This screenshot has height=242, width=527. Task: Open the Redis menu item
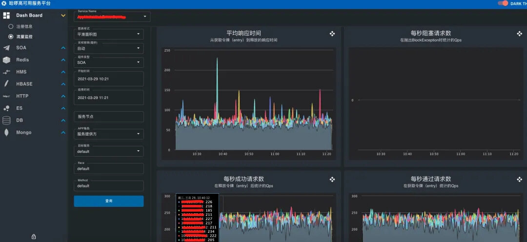tap(34, 60)
